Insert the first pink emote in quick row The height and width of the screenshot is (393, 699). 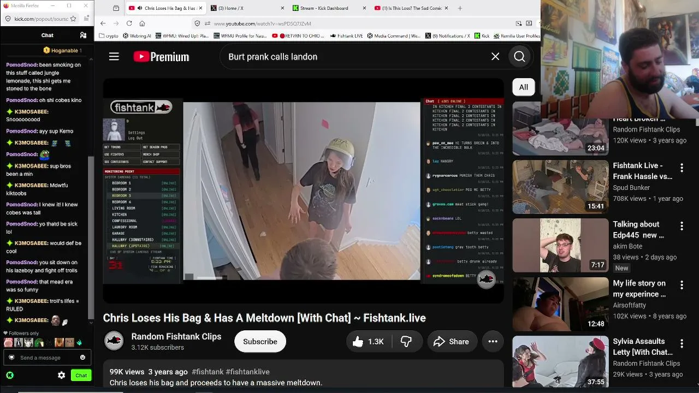(8, 343)
